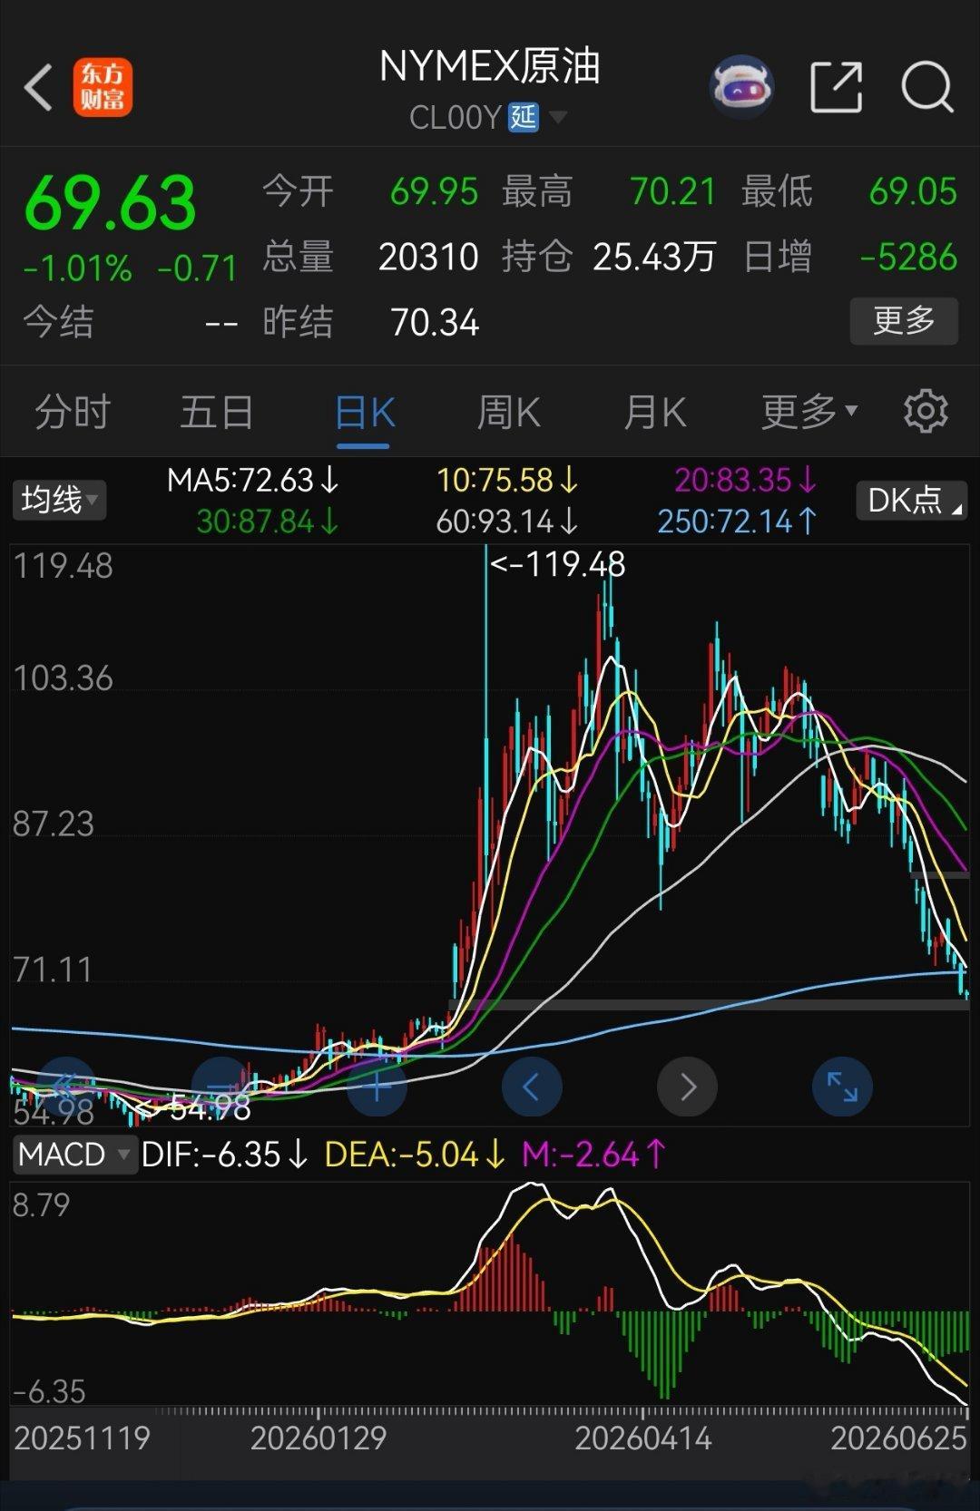Tap the MA20 value 20:83.35
The height and width of the screenshot is (1511, 980).
746,480
